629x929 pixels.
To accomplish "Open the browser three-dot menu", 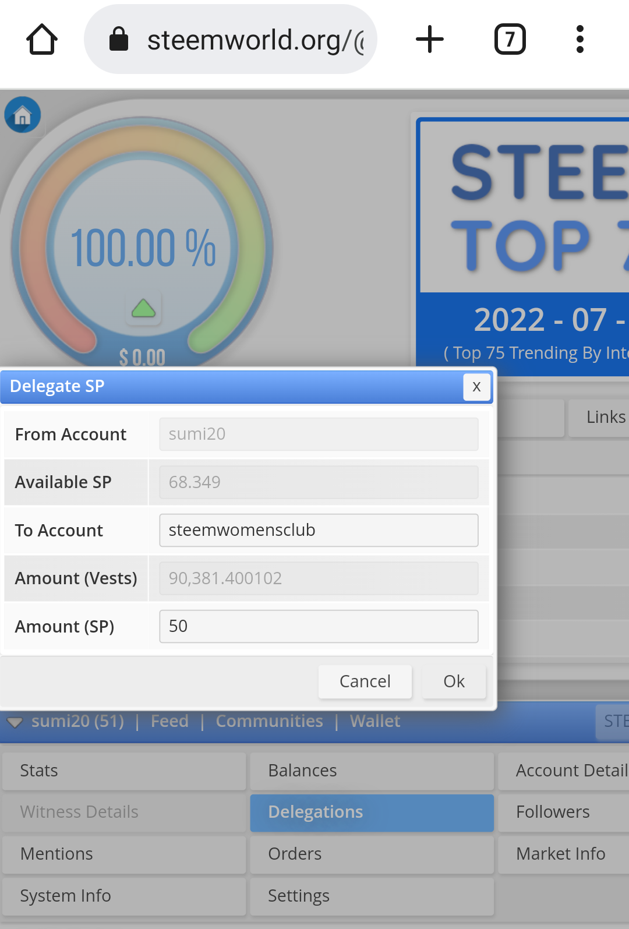I will coord(579,40).
